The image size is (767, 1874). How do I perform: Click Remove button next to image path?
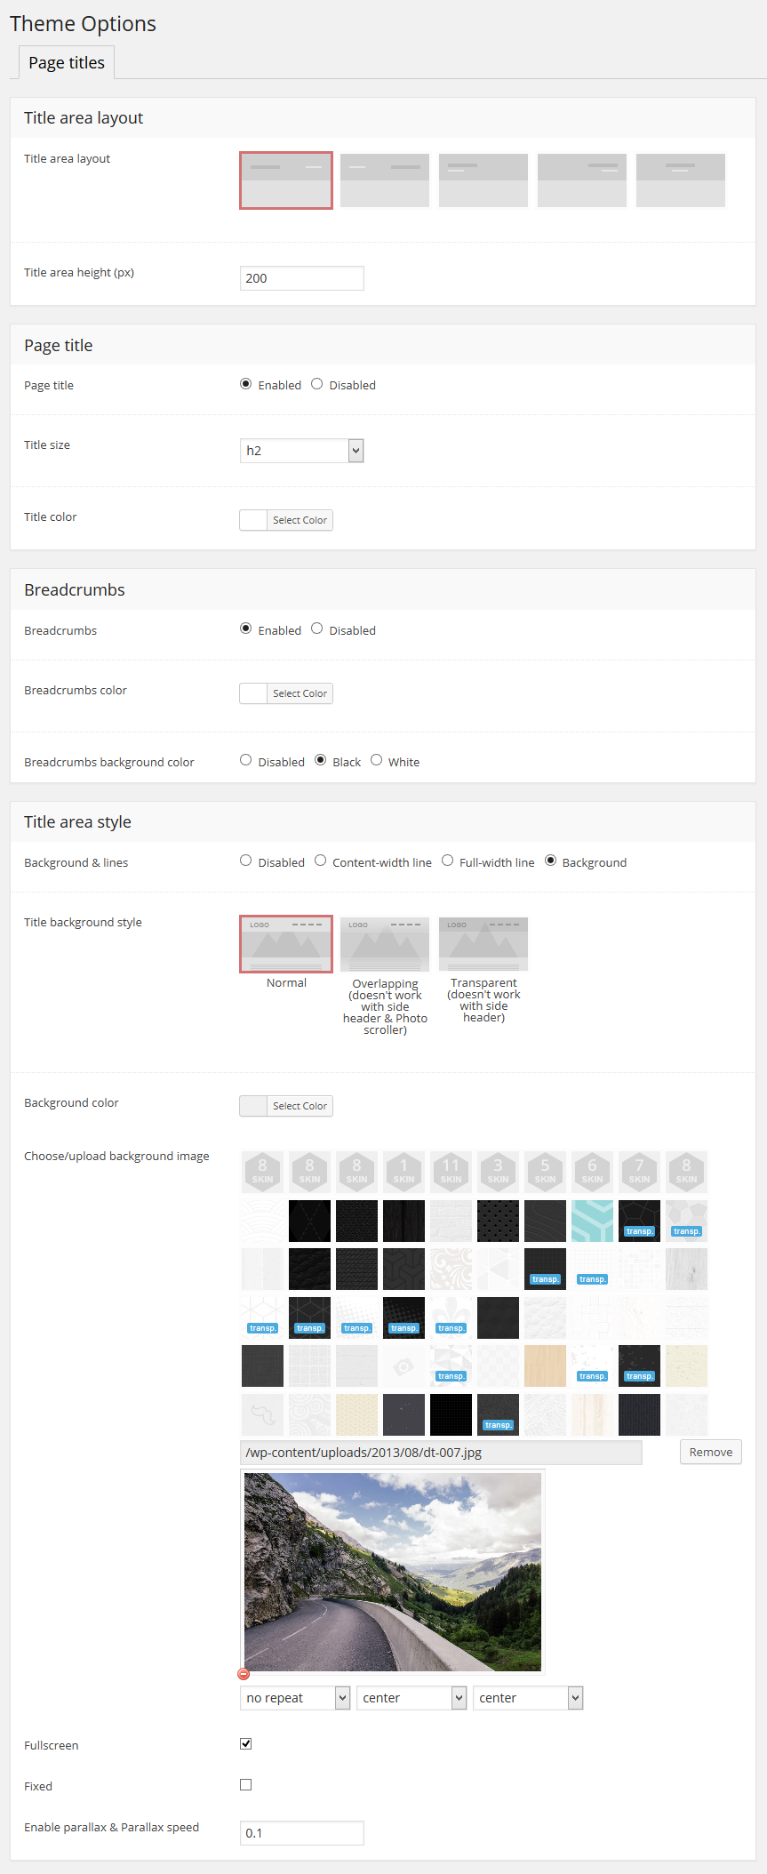[x=710, y=1452]
